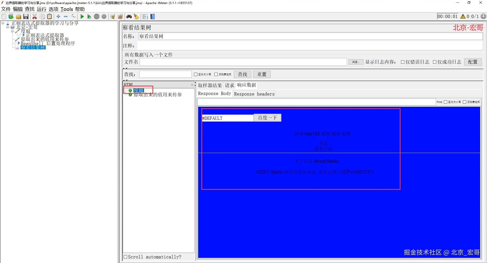Image resolution: width=487 pixels, height=263 pixels.
Task: Click the Clear All double-broom icon
Action: tap(120, 17)
